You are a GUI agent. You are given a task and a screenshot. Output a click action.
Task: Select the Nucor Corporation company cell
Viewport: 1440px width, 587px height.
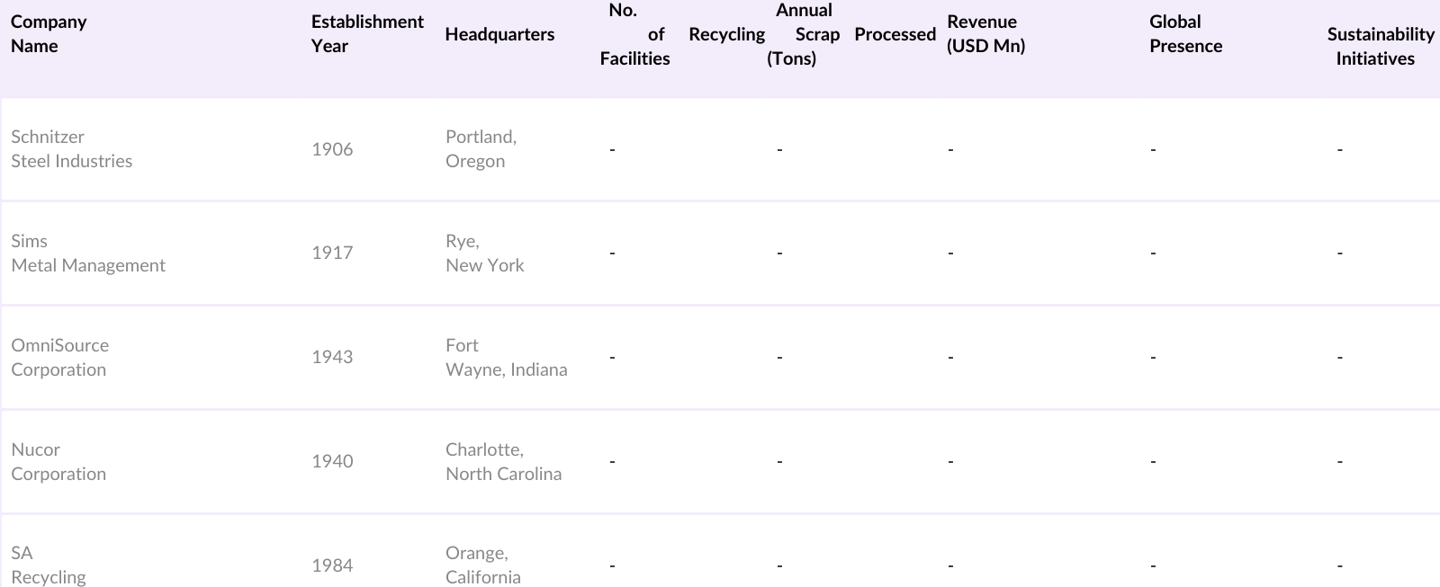click(x=58, y=462)
